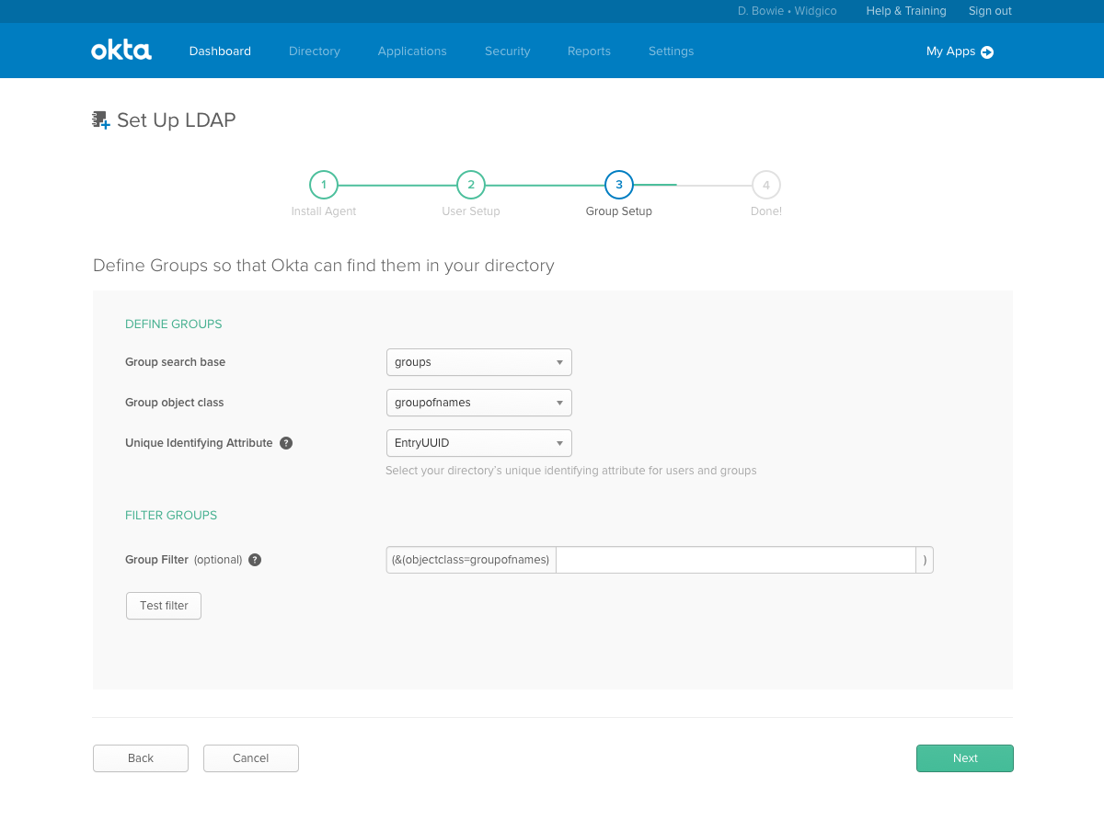
Task: Open the Security menu
Action: [507, 51]
